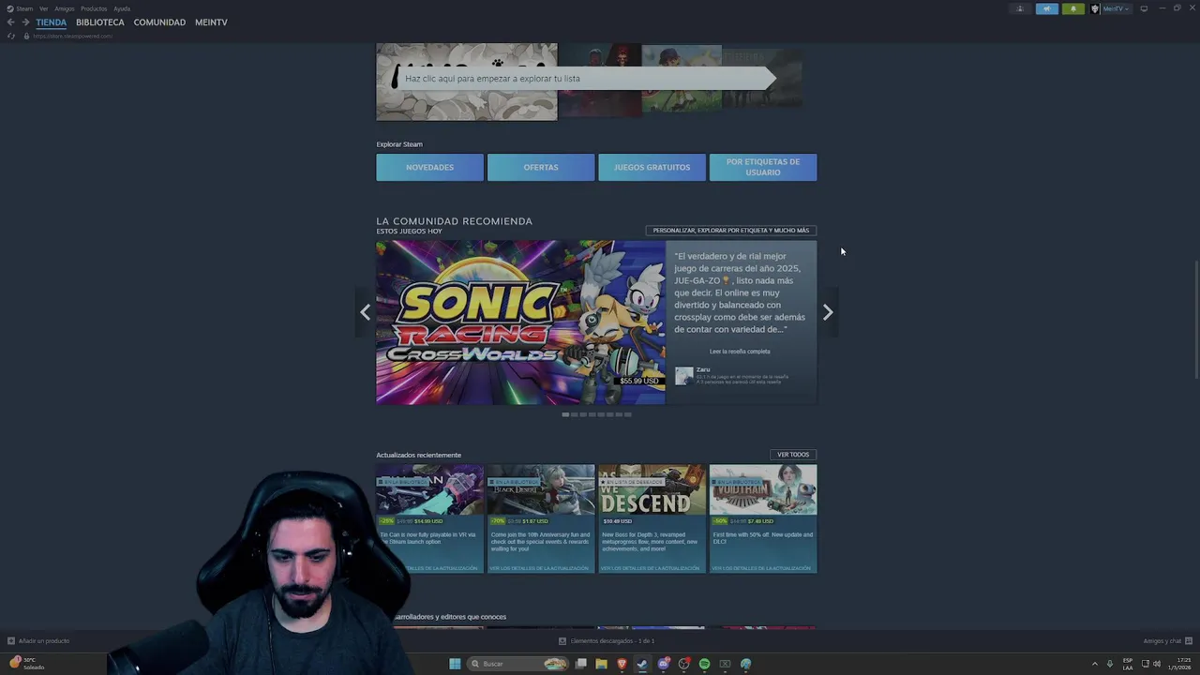Open the Windows Start menu
Viewport: 1200px width, 675px height.
(455, 664)
